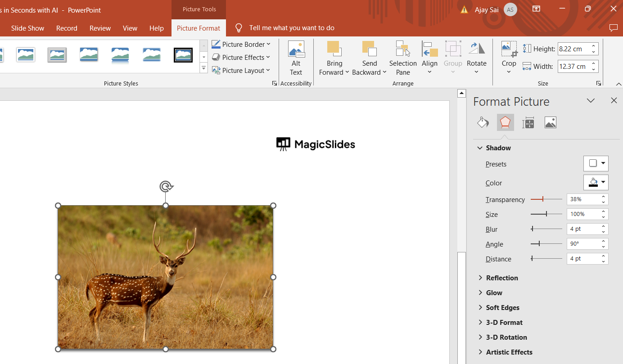The image size is (623, 364).
Task: Switch to the Picture icon in the Format pane
Action: (550, 122)
